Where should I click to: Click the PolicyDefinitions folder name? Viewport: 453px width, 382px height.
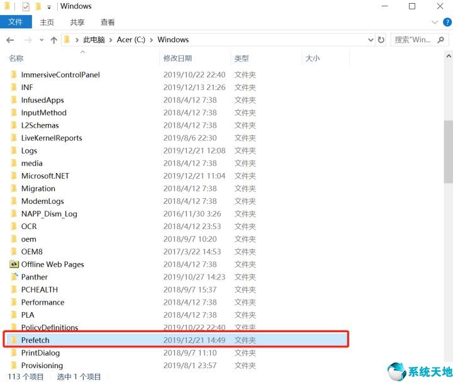[50, 327]
